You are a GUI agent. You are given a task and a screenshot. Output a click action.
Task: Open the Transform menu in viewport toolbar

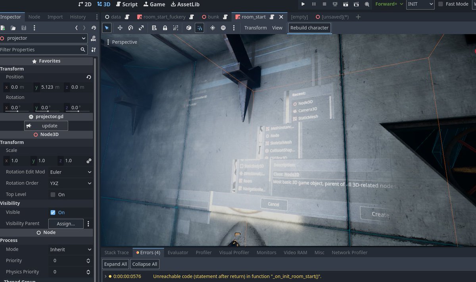255,28
